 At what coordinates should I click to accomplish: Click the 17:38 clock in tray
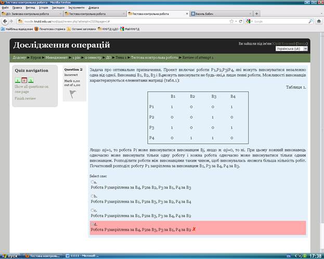tap(316, 256)
